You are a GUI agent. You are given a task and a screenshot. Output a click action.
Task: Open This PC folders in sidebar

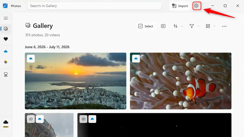pyautogui.click(x=6, y=74)
